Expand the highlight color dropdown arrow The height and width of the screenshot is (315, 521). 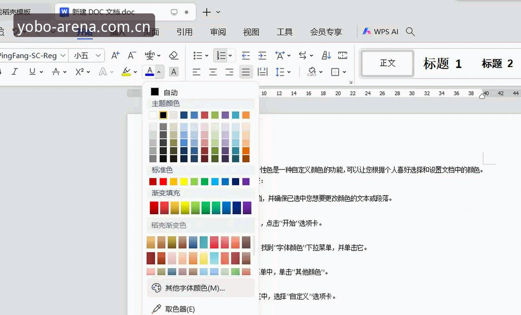[135, 72]
